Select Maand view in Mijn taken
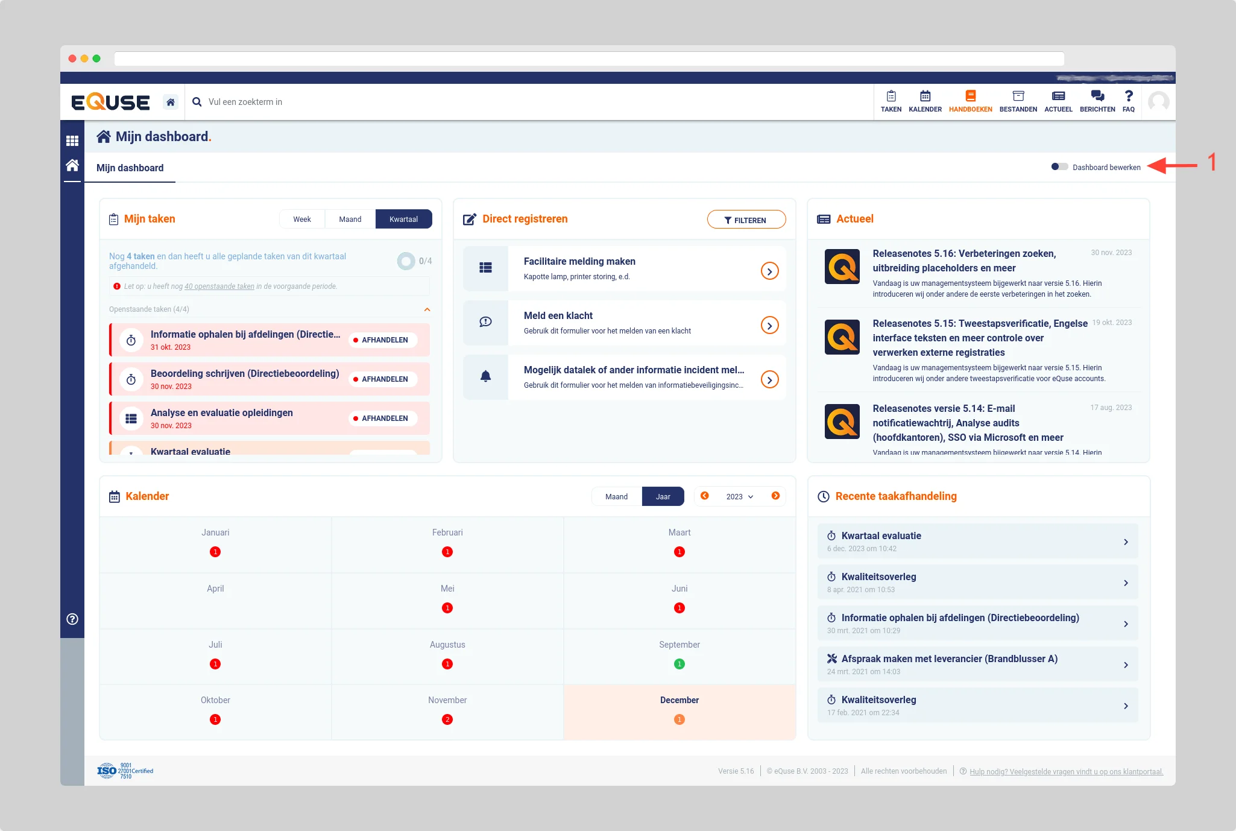This screenshot has width=1236, height=831. 350,219
